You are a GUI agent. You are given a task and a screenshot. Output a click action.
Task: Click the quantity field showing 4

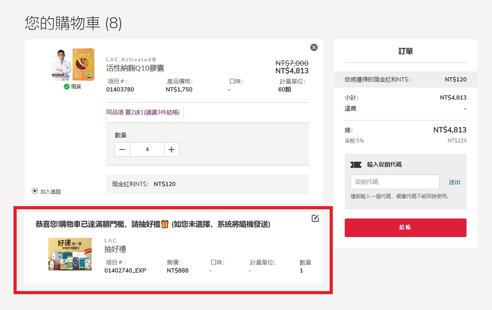click(x=147, y=149)
